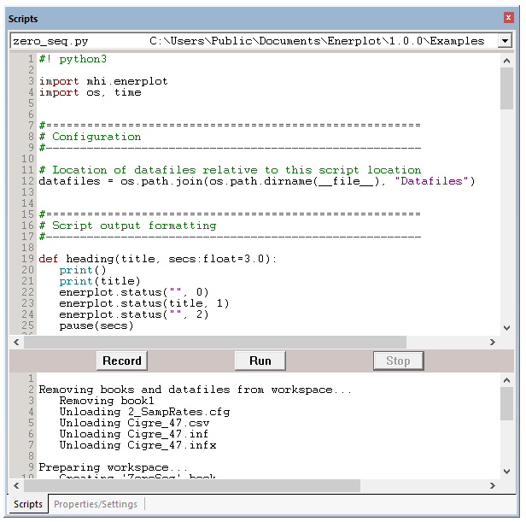Switch to the Properties/Settings tab
The width and height of the screenshot is (526, 522).
point(96,504)
